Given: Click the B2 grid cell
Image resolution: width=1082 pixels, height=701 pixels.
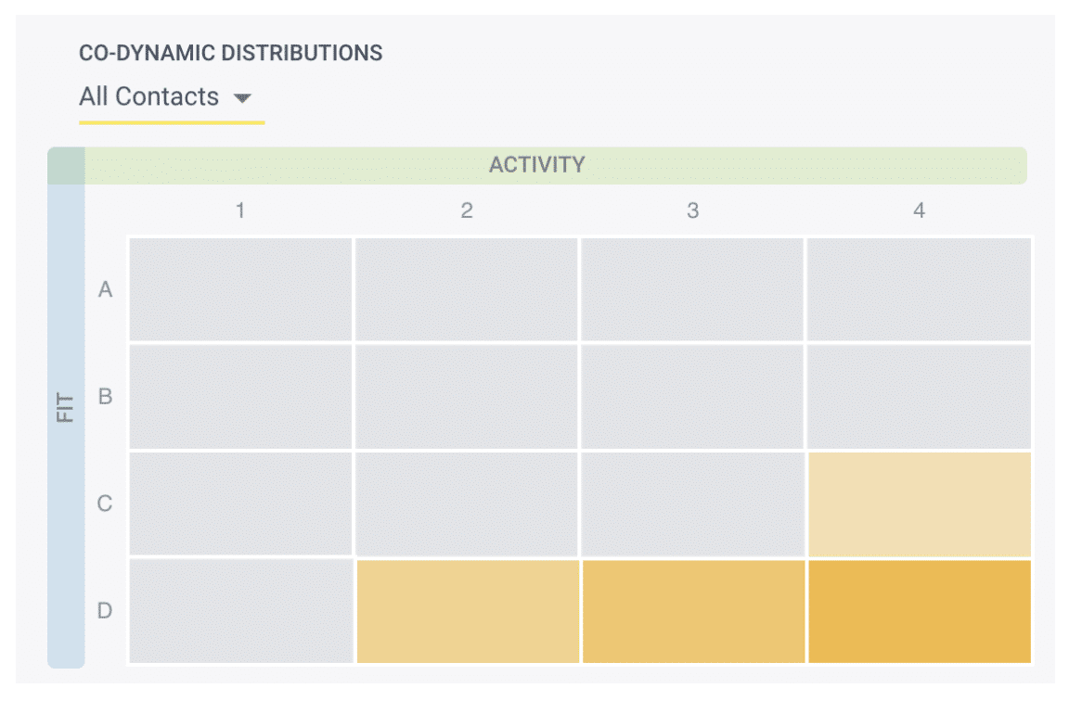Looking at the screenshot, I should click(467, 396).
